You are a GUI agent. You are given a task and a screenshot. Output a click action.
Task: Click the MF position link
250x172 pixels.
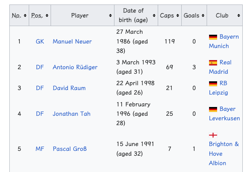pyautogui.click(x=40, y=149)
